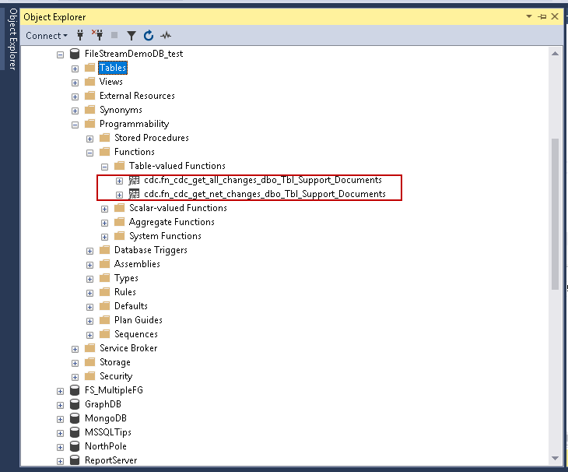Click the Stored Procedures folder icon
The width and height of the screenshot is (568, 472).
105,137
